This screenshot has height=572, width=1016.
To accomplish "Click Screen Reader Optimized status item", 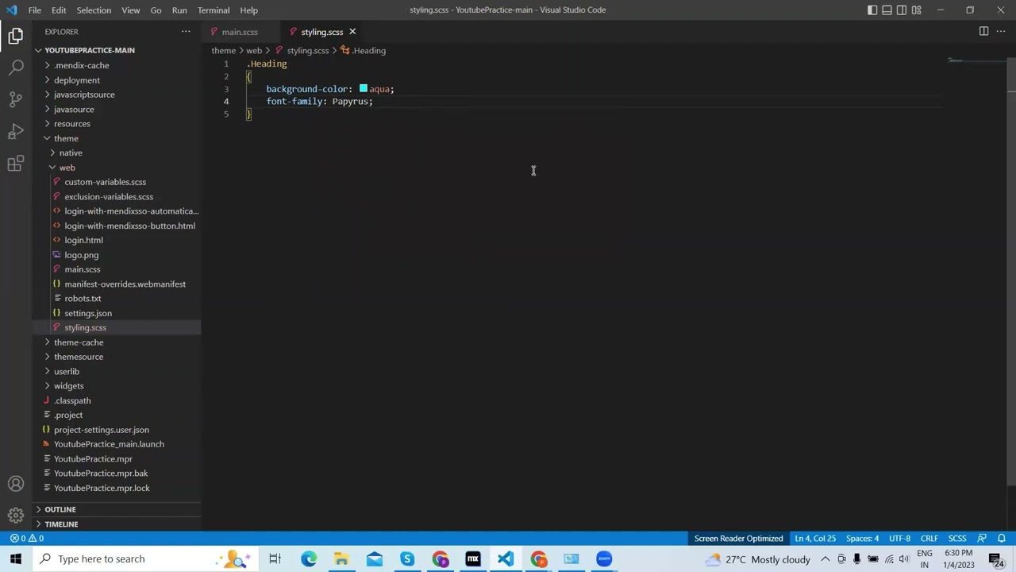I will point(738,538).
